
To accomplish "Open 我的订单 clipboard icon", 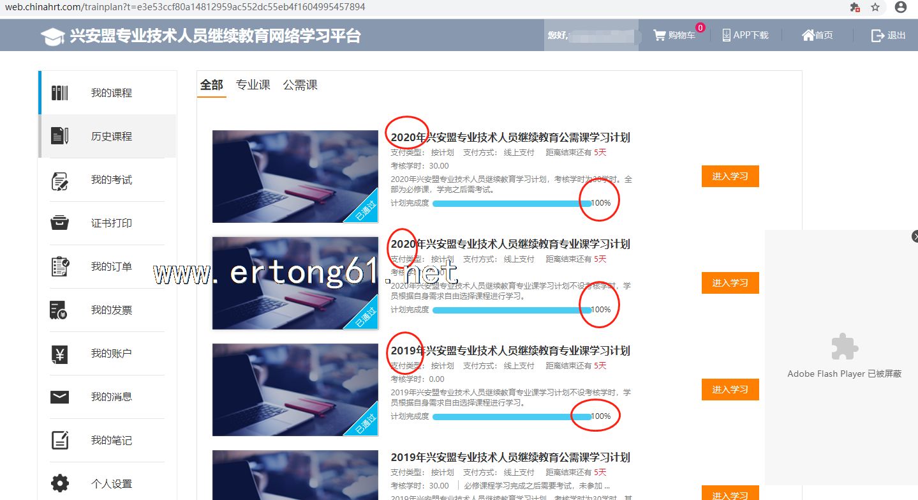I will 60,266.
